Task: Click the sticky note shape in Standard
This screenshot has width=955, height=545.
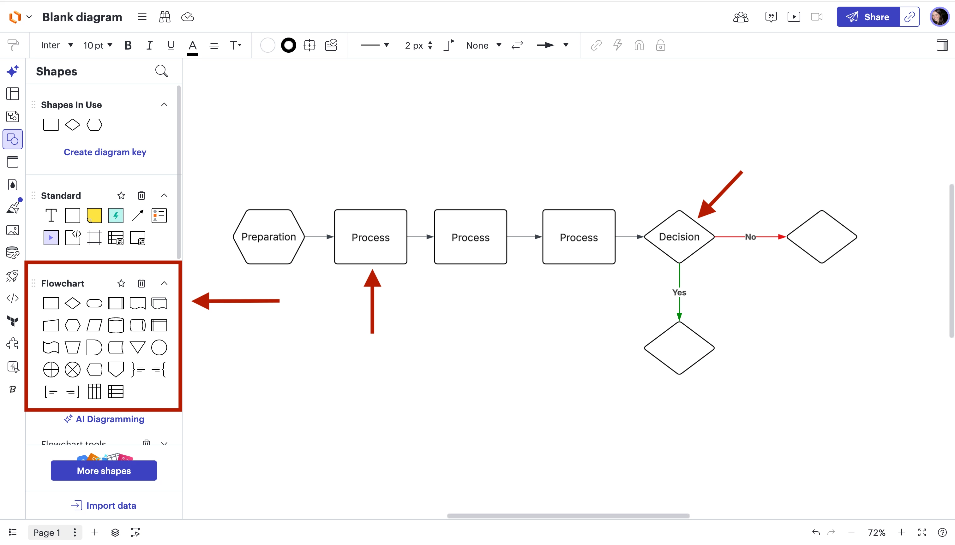Action: 94,215
